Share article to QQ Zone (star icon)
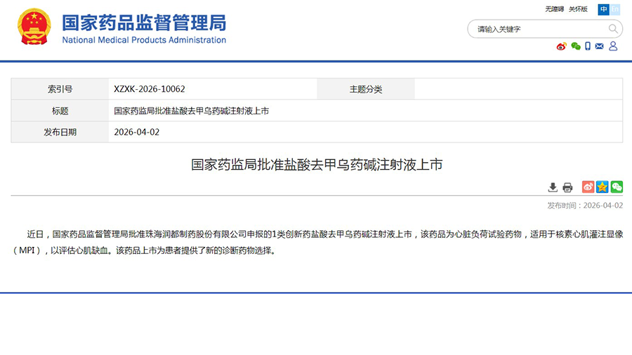The height and width of the screenshot is (355, 632). click(x=602, y=187)
